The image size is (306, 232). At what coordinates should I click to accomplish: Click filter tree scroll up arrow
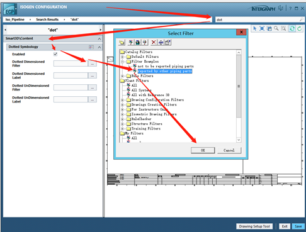coord(239,52)
